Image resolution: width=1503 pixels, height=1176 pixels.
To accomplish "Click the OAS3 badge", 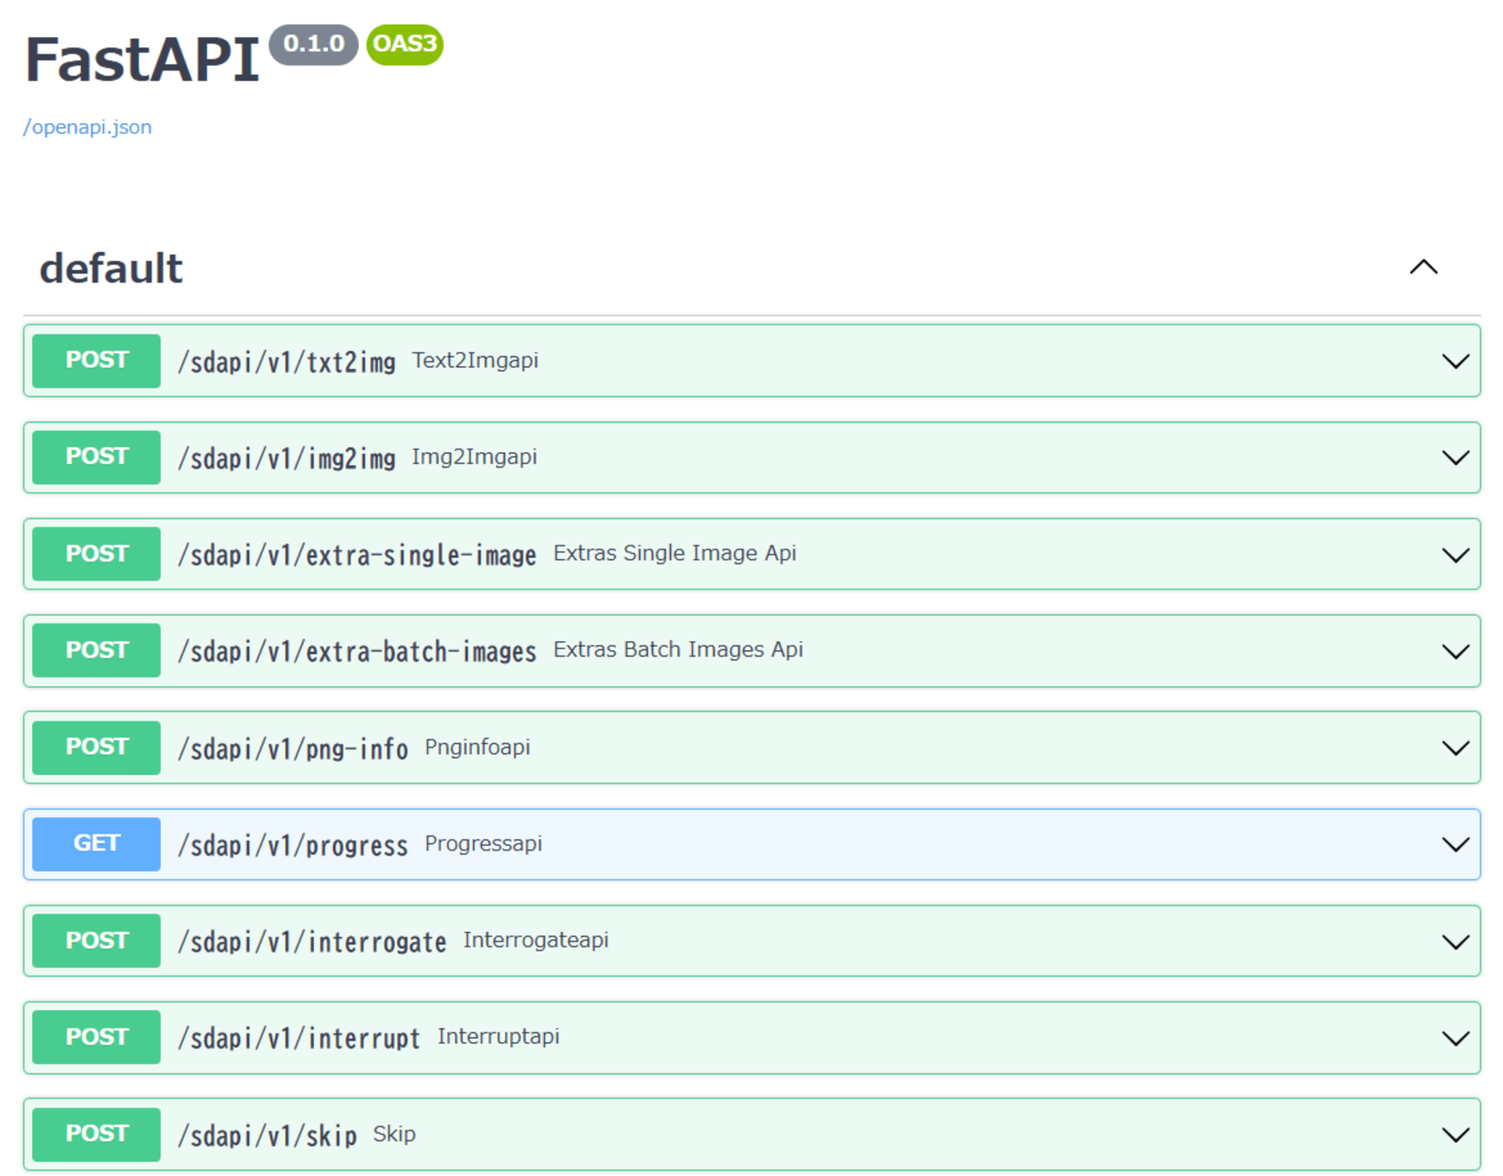I will pyautogui.click(x=405, y=44).
